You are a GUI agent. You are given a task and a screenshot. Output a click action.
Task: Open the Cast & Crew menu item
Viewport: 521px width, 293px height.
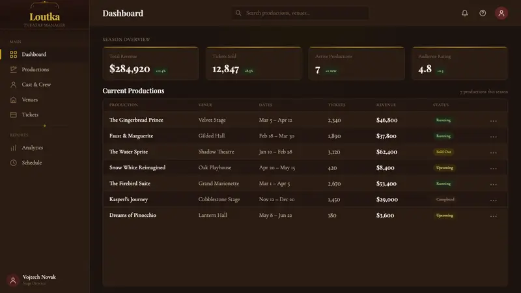point(44,85)
